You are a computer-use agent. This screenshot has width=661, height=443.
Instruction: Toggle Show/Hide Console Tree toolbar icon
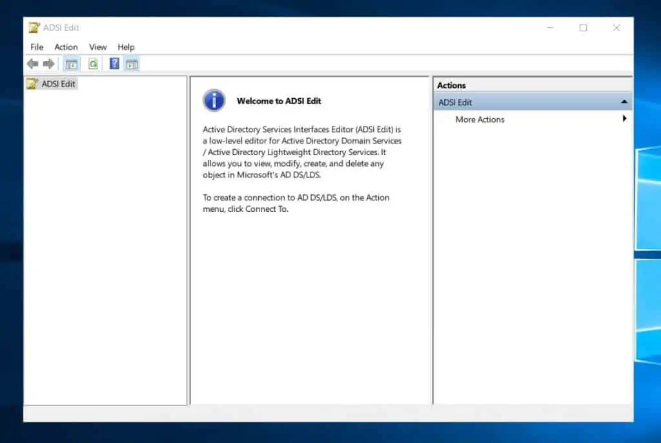pos(71,64)
